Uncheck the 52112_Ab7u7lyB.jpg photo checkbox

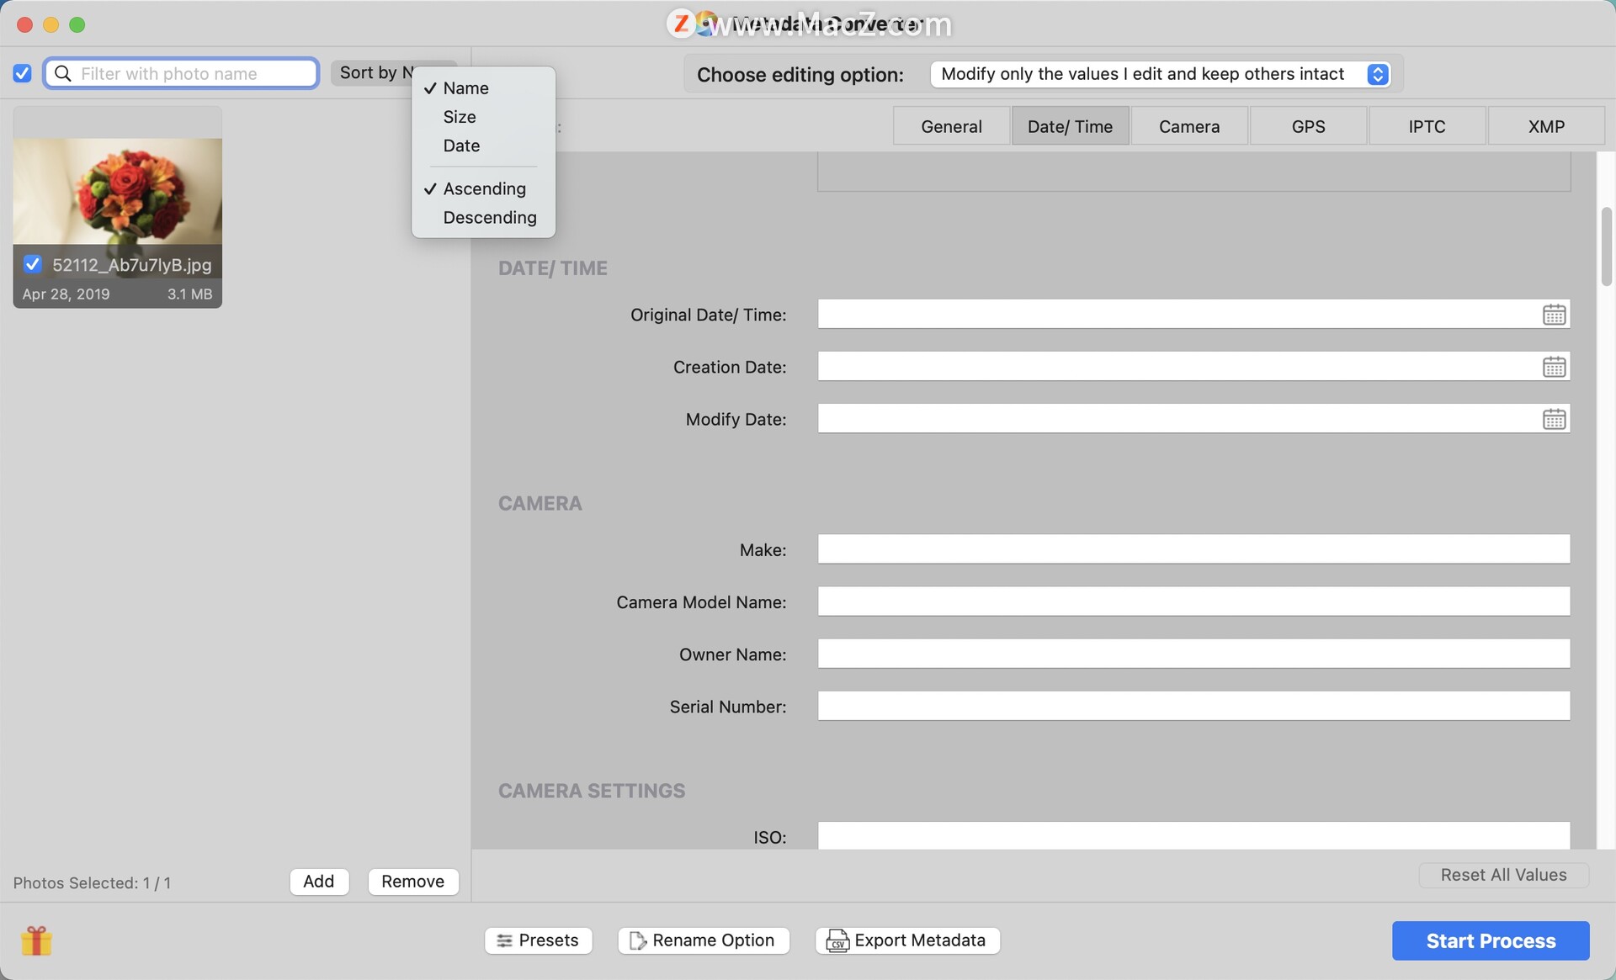pos(33,264)
